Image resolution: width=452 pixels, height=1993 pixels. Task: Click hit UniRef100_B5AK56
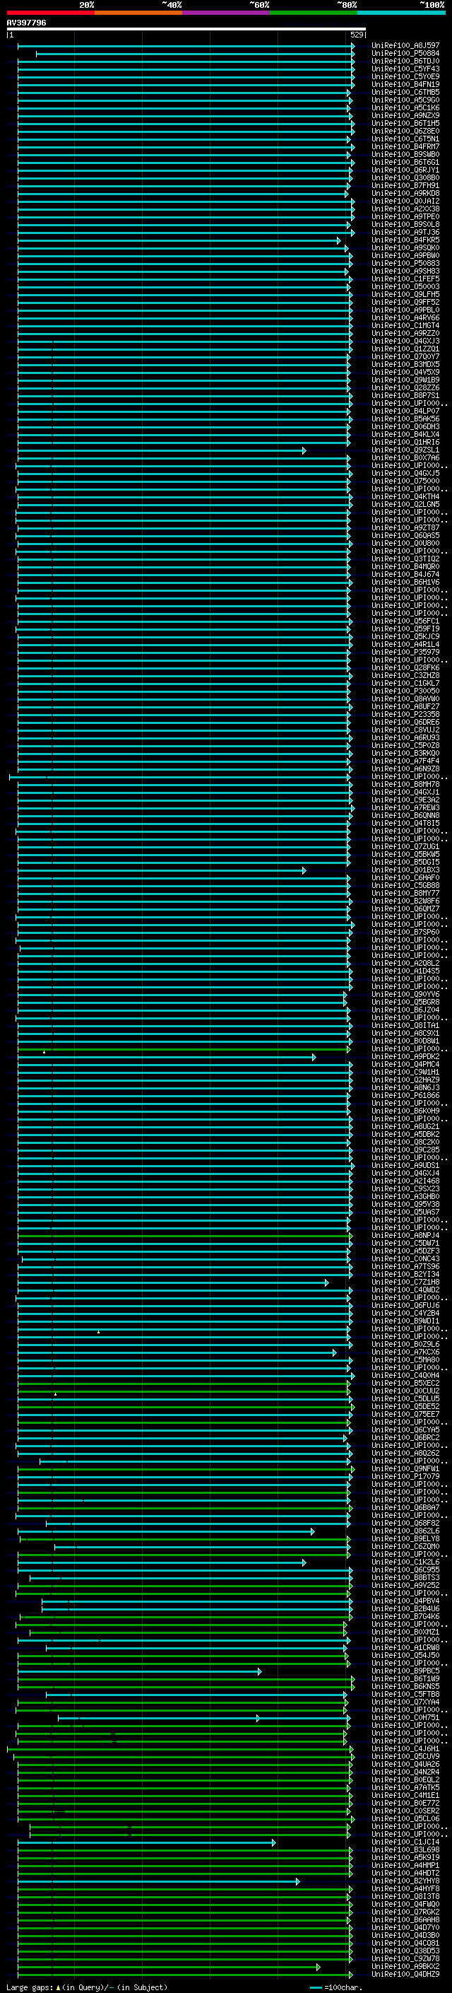coord(405,419)
